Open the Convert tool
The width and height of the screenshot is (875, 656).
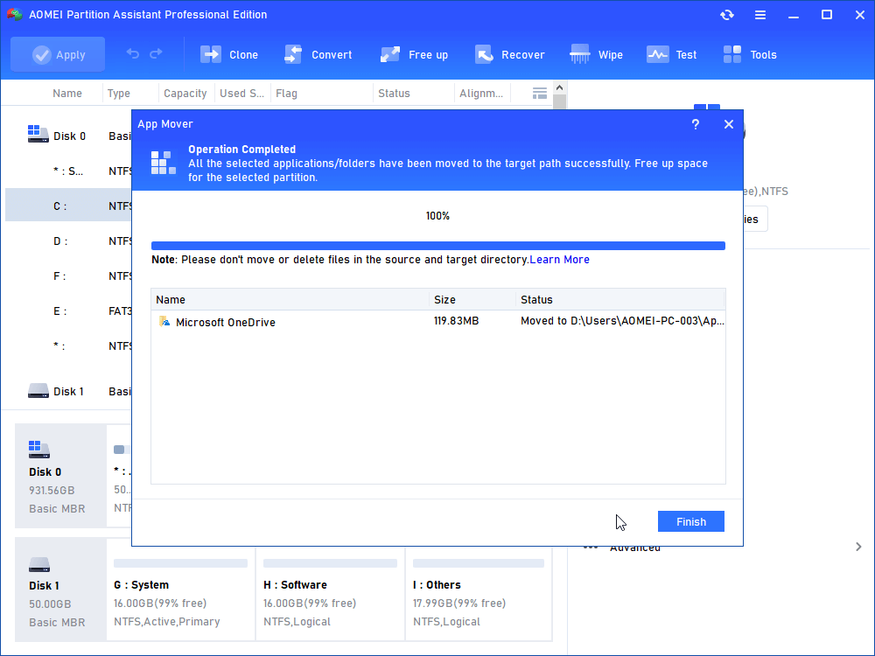[318, 54]
